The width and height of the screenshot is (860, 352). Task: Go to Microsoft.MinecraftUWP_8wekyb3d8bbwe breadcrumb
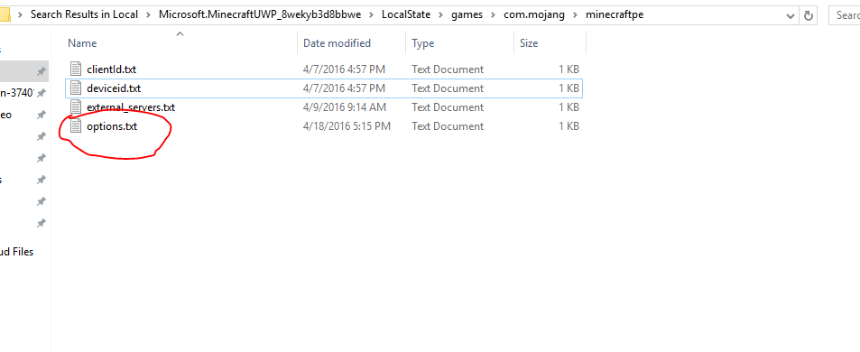(260, 14)
